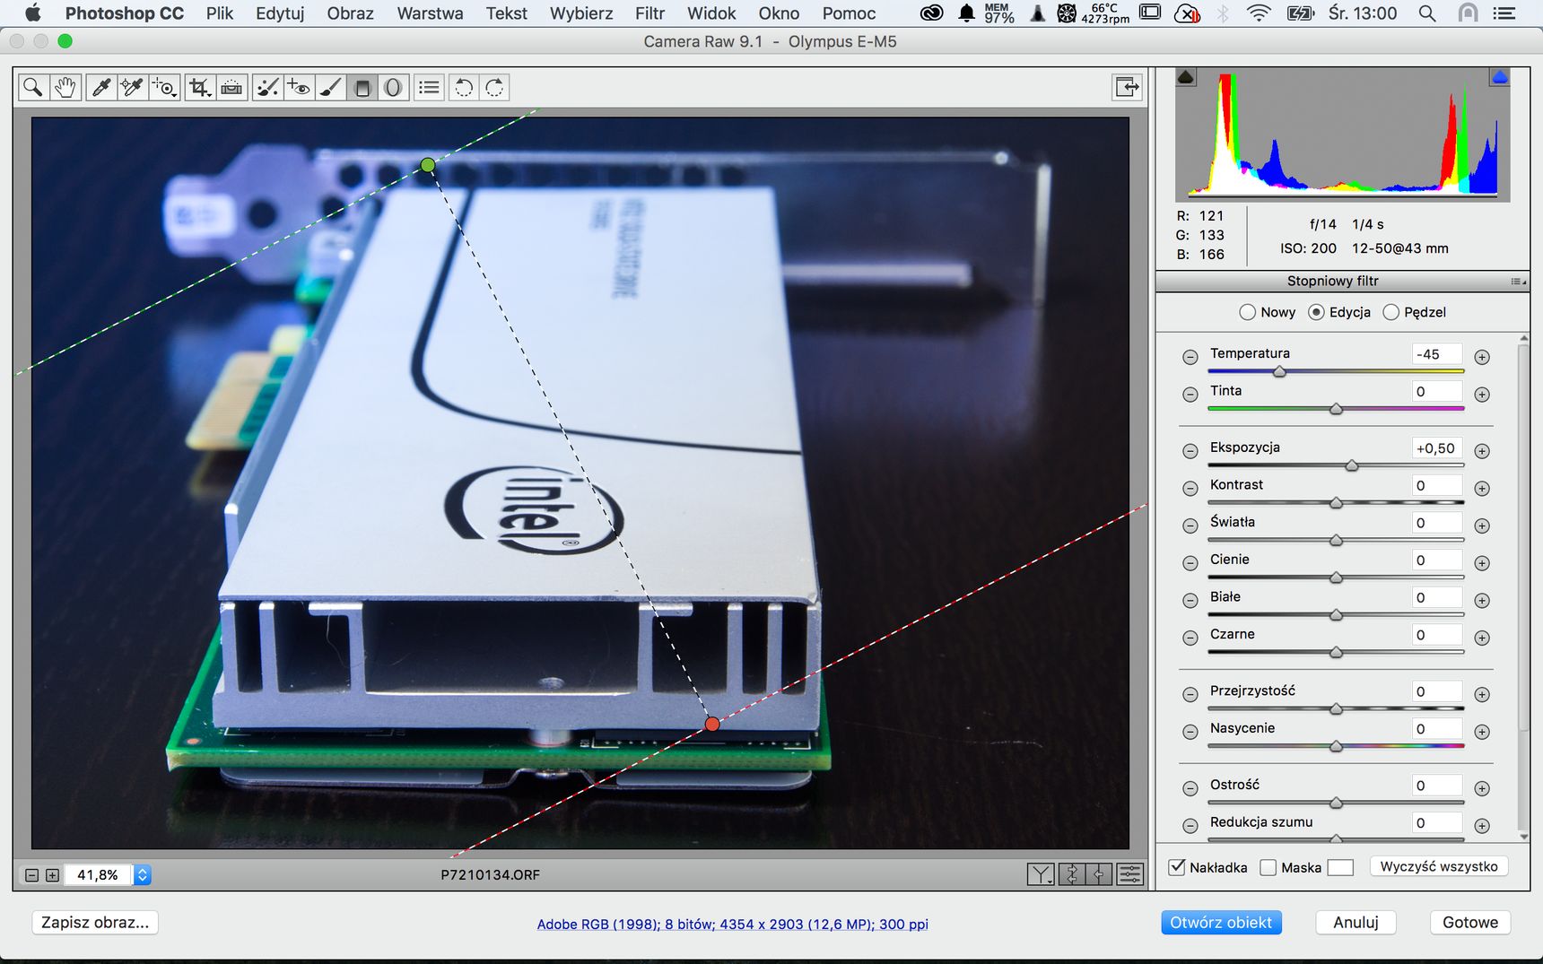This screenshot has width=1543, height=964.
Task: Select the Nowy radio button
Action: 1247,312
